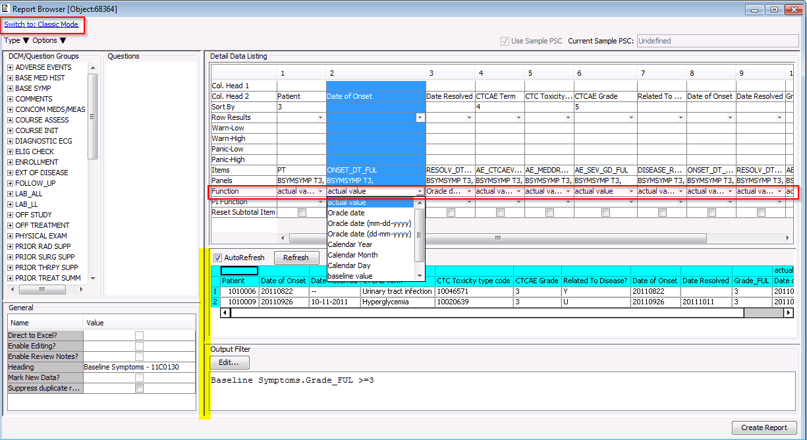This screenshot has height=440, width=807.
Task: Select PRIOR RAD SUPP in the tree
Action: tap(42, 246)
